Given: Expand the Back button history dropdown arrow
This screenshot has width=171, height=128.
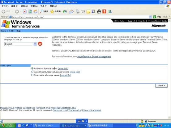Looking at the screenshot, I should click(x=12, y=11).
